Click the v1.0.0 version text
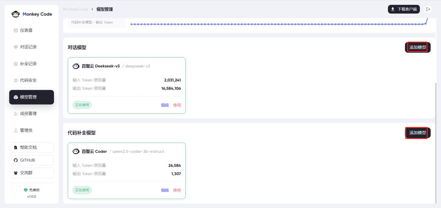441x208 pixels. coord(31,197)
